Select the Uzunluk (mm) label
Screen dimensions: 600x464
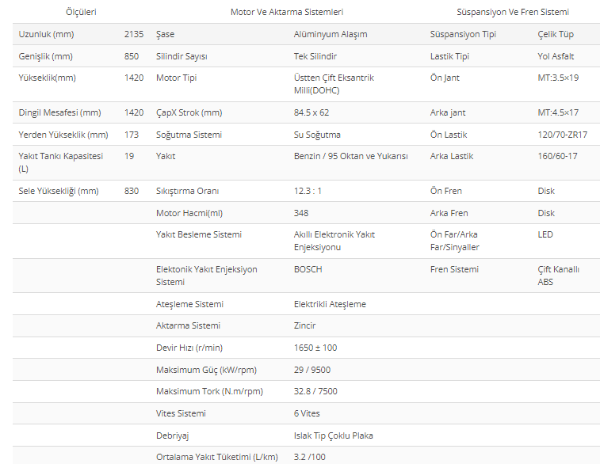(46, 34)
